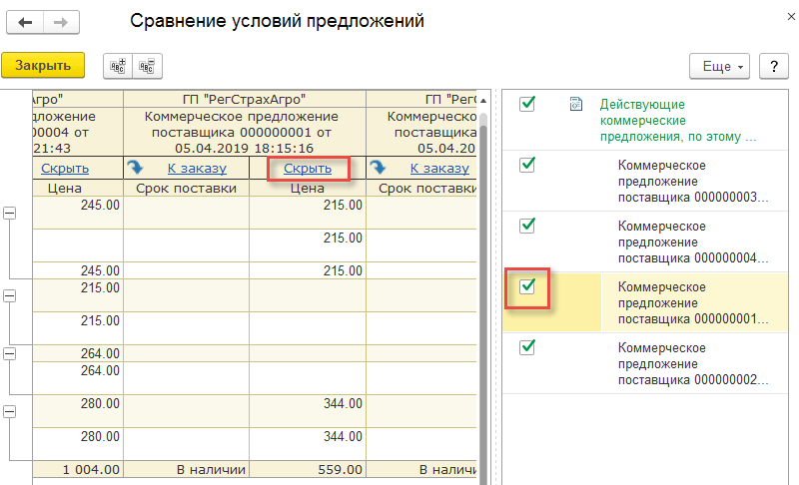The width and height of the screenshot is (799, 485).
Task: Click К заказу link for proposal 000000001
Action: click(197, 169)
